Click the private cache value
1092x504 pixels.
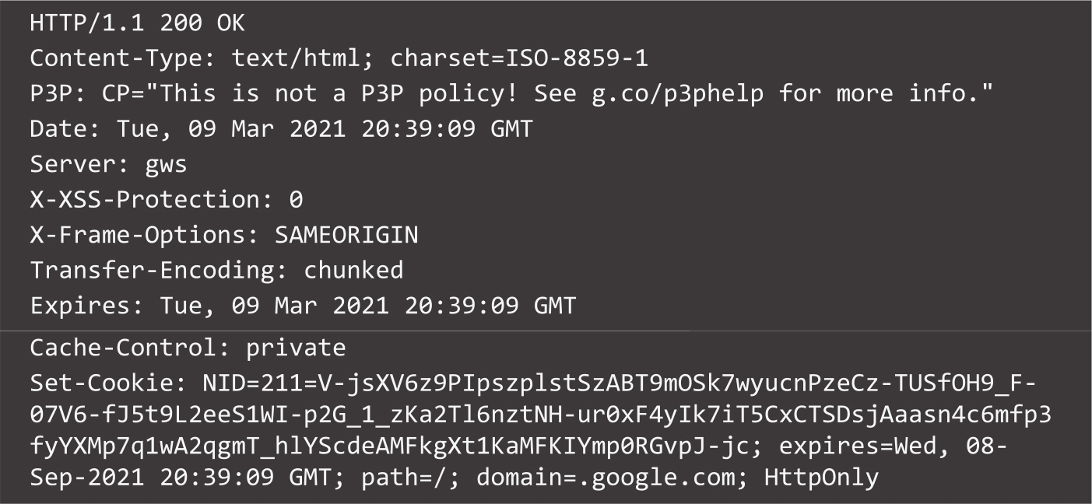[296, 348]
